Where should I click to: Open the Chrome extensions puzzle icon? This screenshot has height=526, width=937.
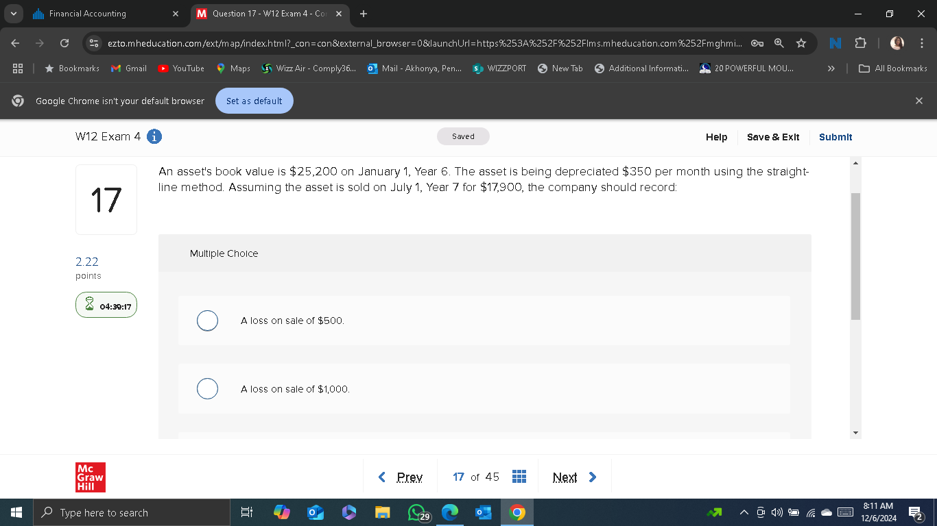coord(860,43)
